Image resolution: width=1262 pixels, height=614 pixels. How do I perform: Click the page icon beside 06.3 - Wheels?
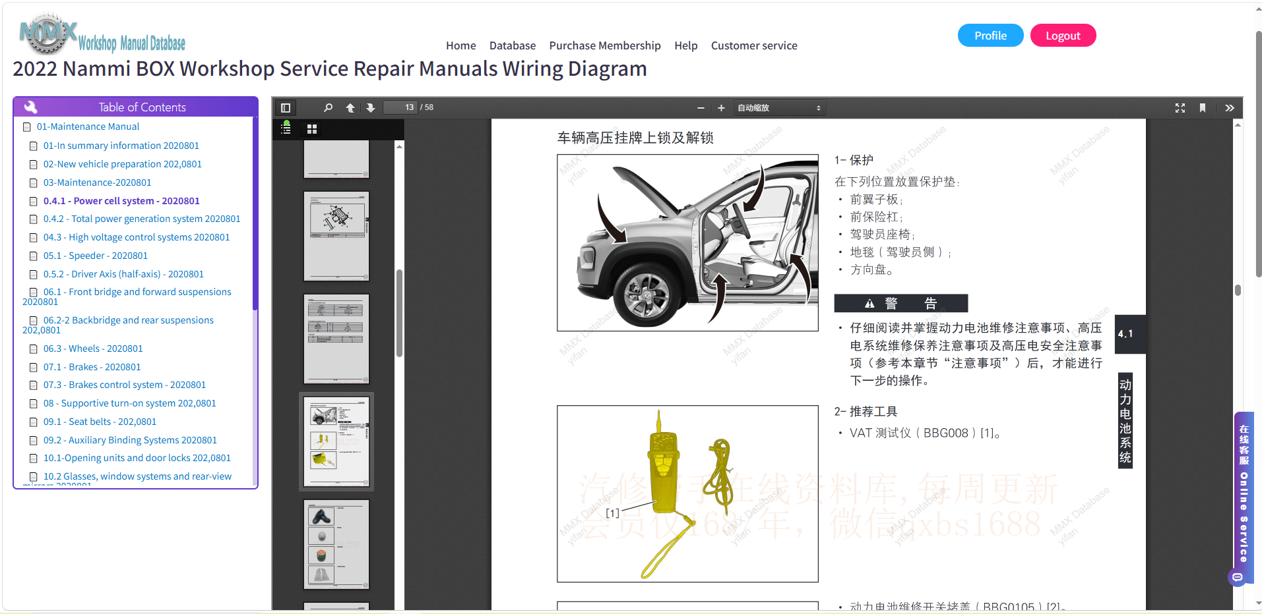34,349
